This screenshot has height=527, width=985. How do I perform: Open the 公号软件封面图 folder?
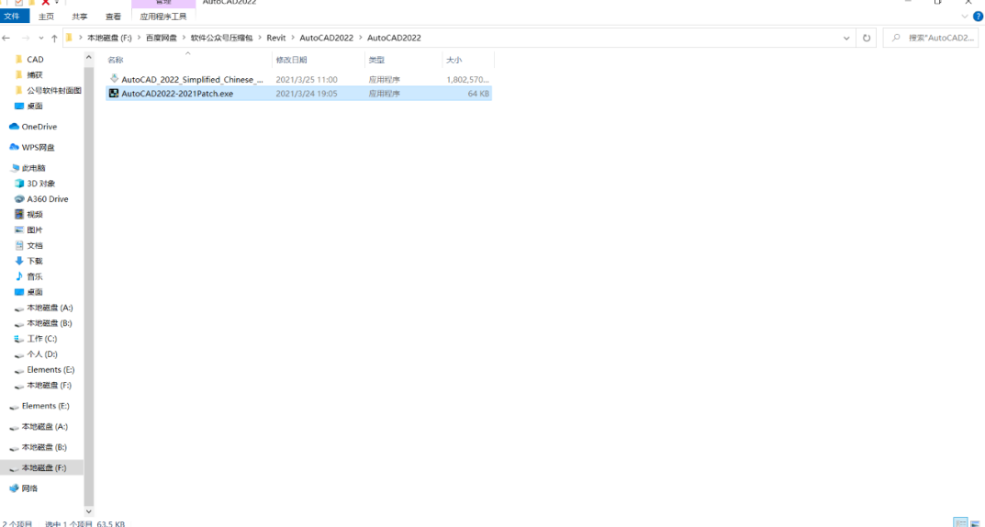[54, 91]
